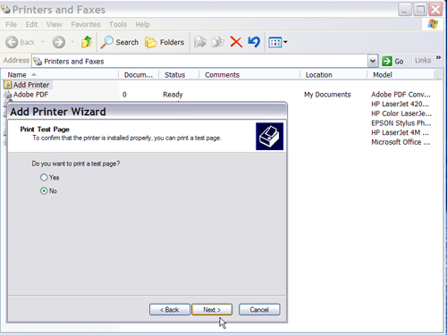Open the Search toolbar button
Viewport: 447px width, 335px height.
[120, 42]
